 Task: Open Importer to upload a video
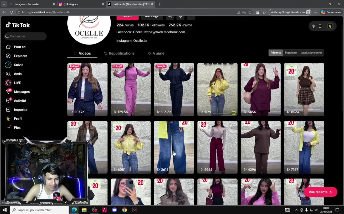pos(17,110)
